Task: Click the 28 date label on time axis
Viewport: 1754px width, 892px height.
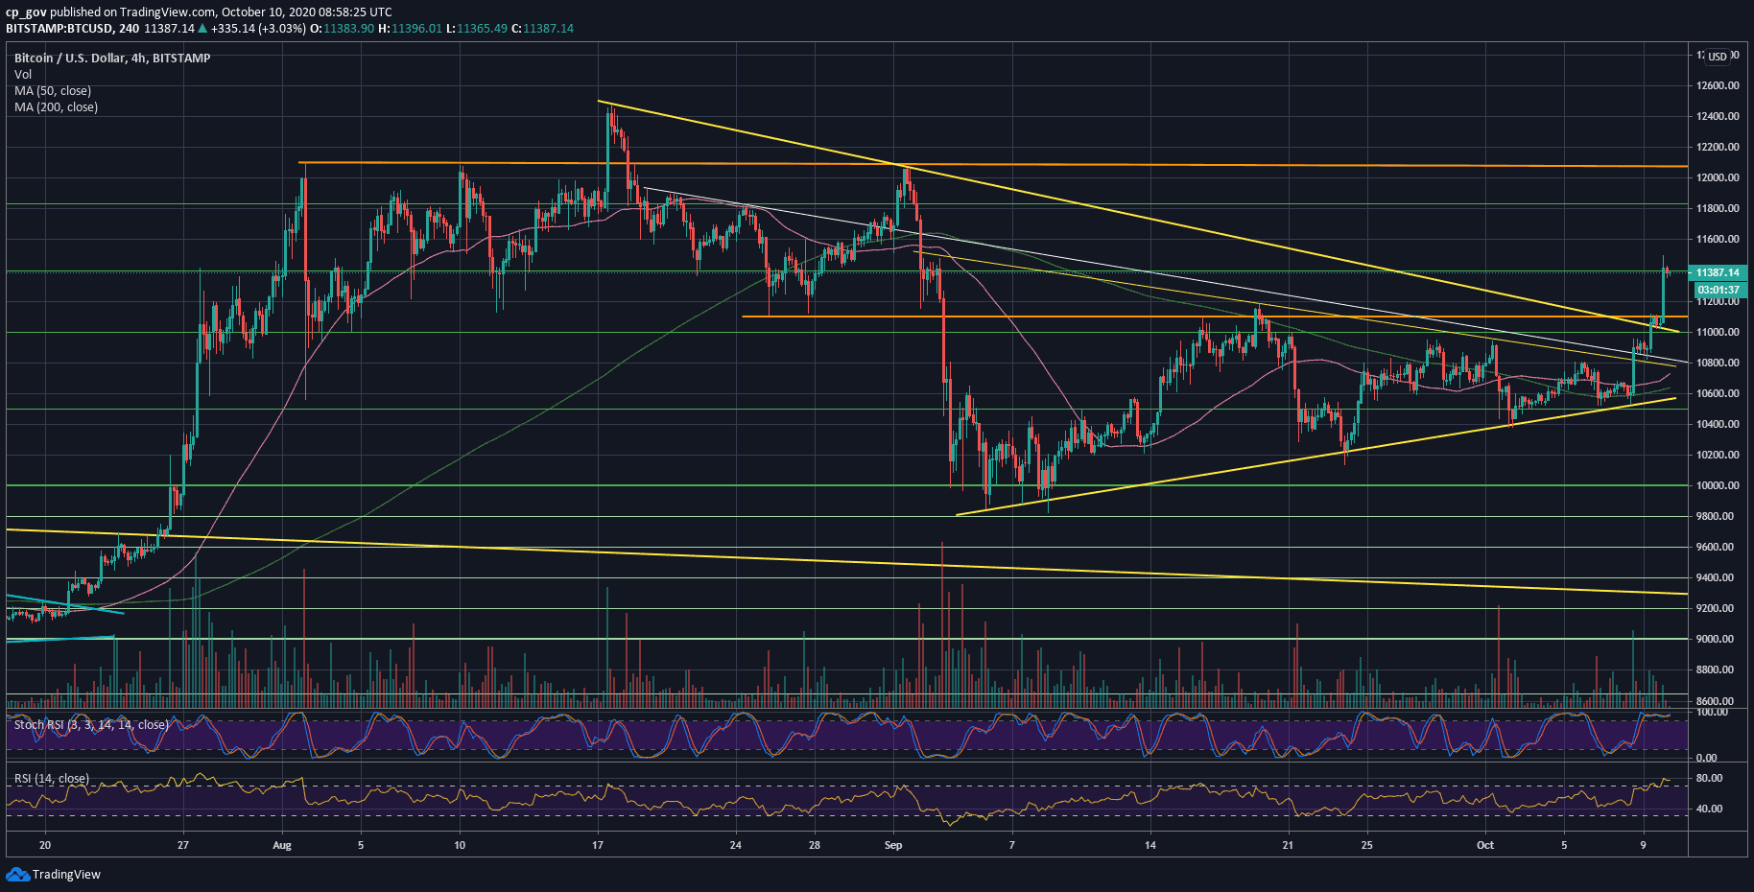Action: pos(814,845)
